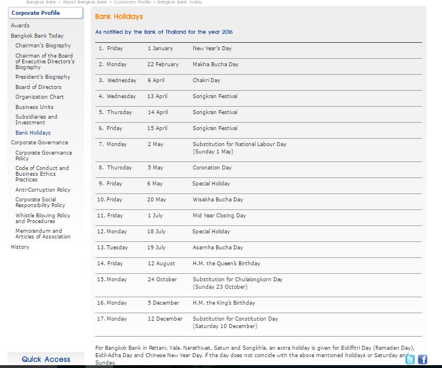This screenshot has width=442, height=368.
Task: Select text 'New Year's Day'
Action: click(212, 48)
